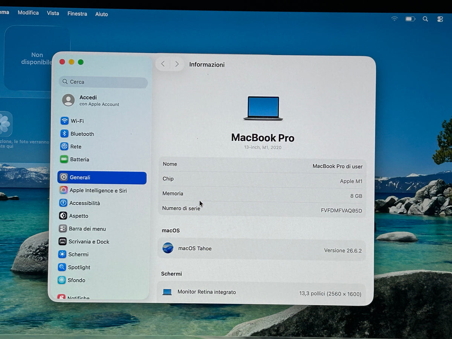Image resolution: width=452 pixels, height=339 pixels.
Task: Click the Cerca search field
Action: click(x=103, y=82)
